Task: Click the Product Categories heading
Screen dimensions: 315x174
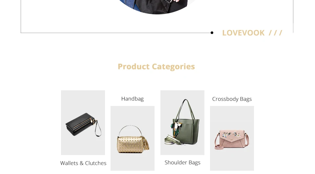Action: [156, 66]
